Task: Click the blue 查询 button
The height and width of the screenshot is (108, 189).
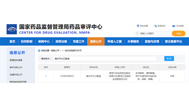Action: (x=169, y=59)
